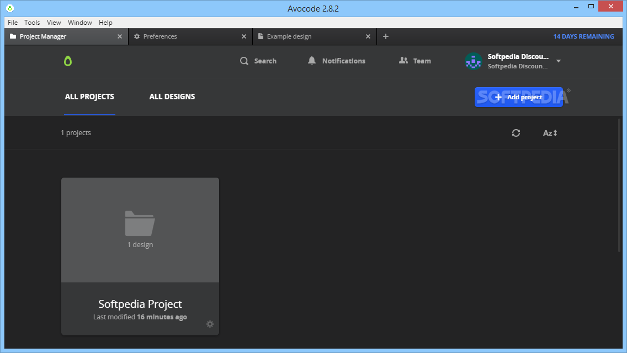Open the Tools menu
Image resolution: width=627 pixels, height=353 pixels.
pyautogui.click(x=32, y=23)
